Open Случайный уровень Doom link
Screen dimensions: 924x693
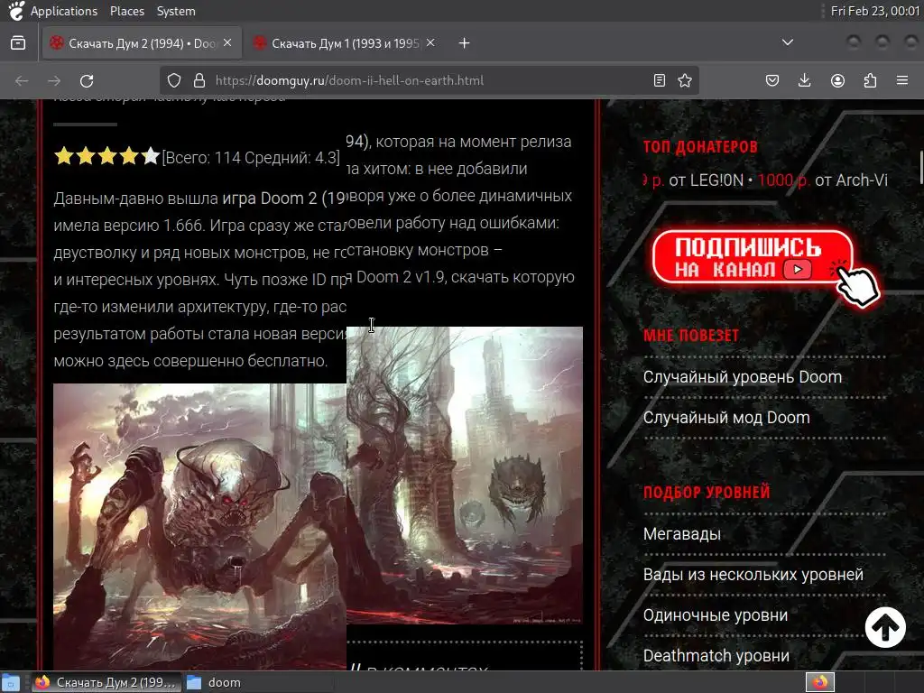(x=742, y=377)
